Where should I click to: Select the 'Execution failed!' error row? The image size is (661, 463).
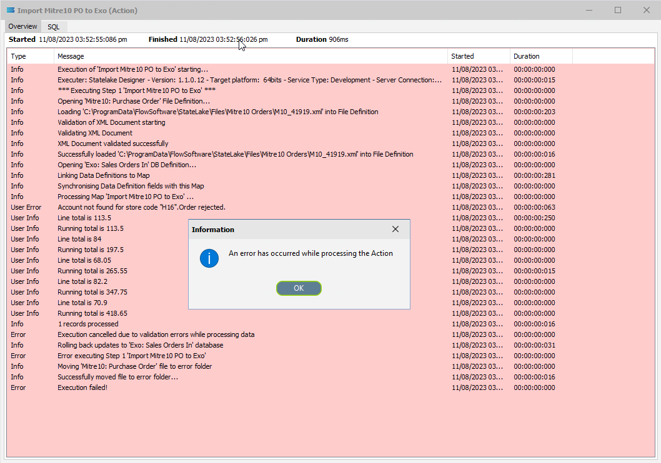pyautogui.click(x=330, y=387)
